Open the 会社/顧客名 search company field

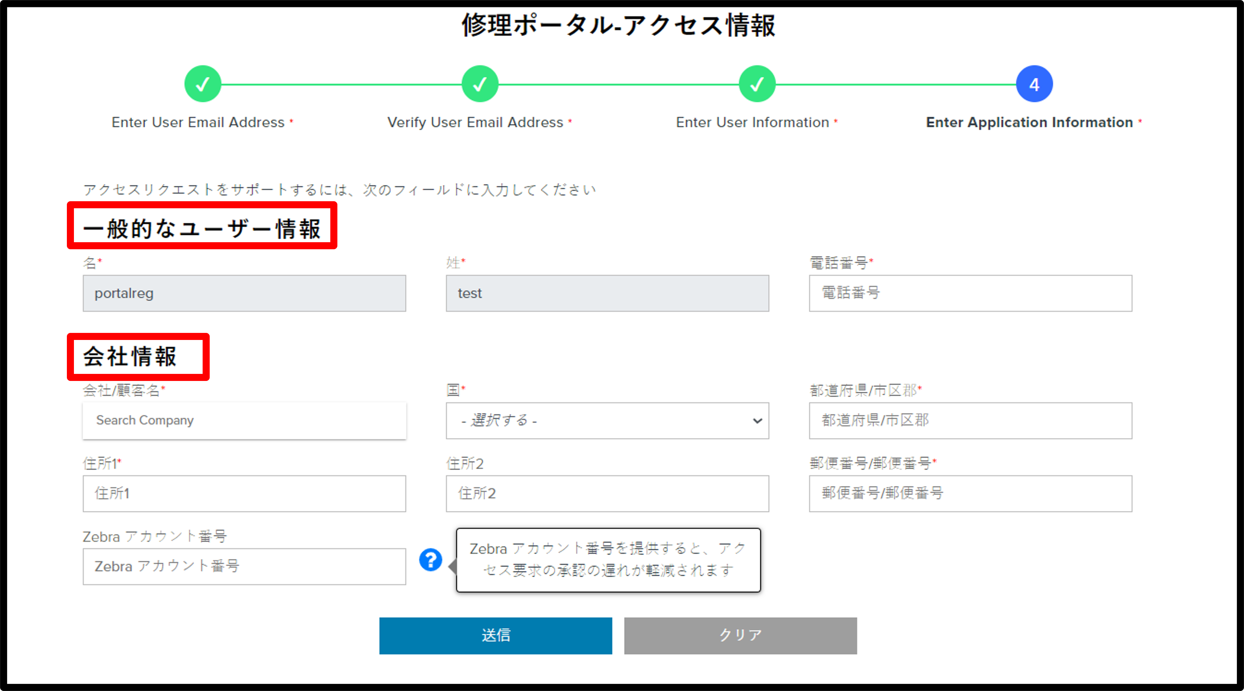245,420
